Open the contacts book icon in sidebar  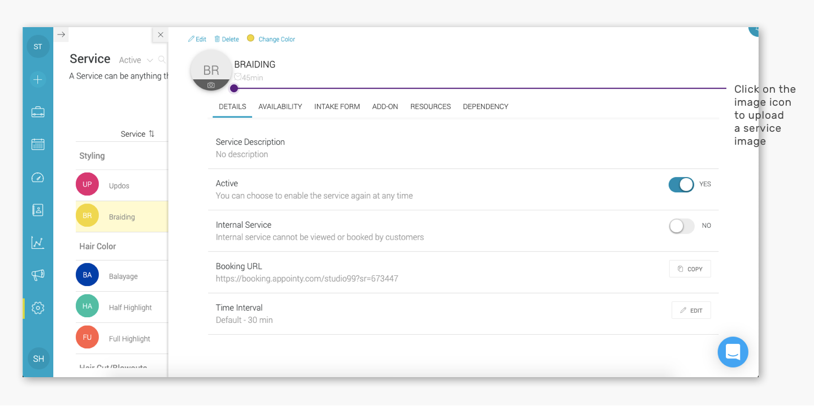click(x=38, y=210)
